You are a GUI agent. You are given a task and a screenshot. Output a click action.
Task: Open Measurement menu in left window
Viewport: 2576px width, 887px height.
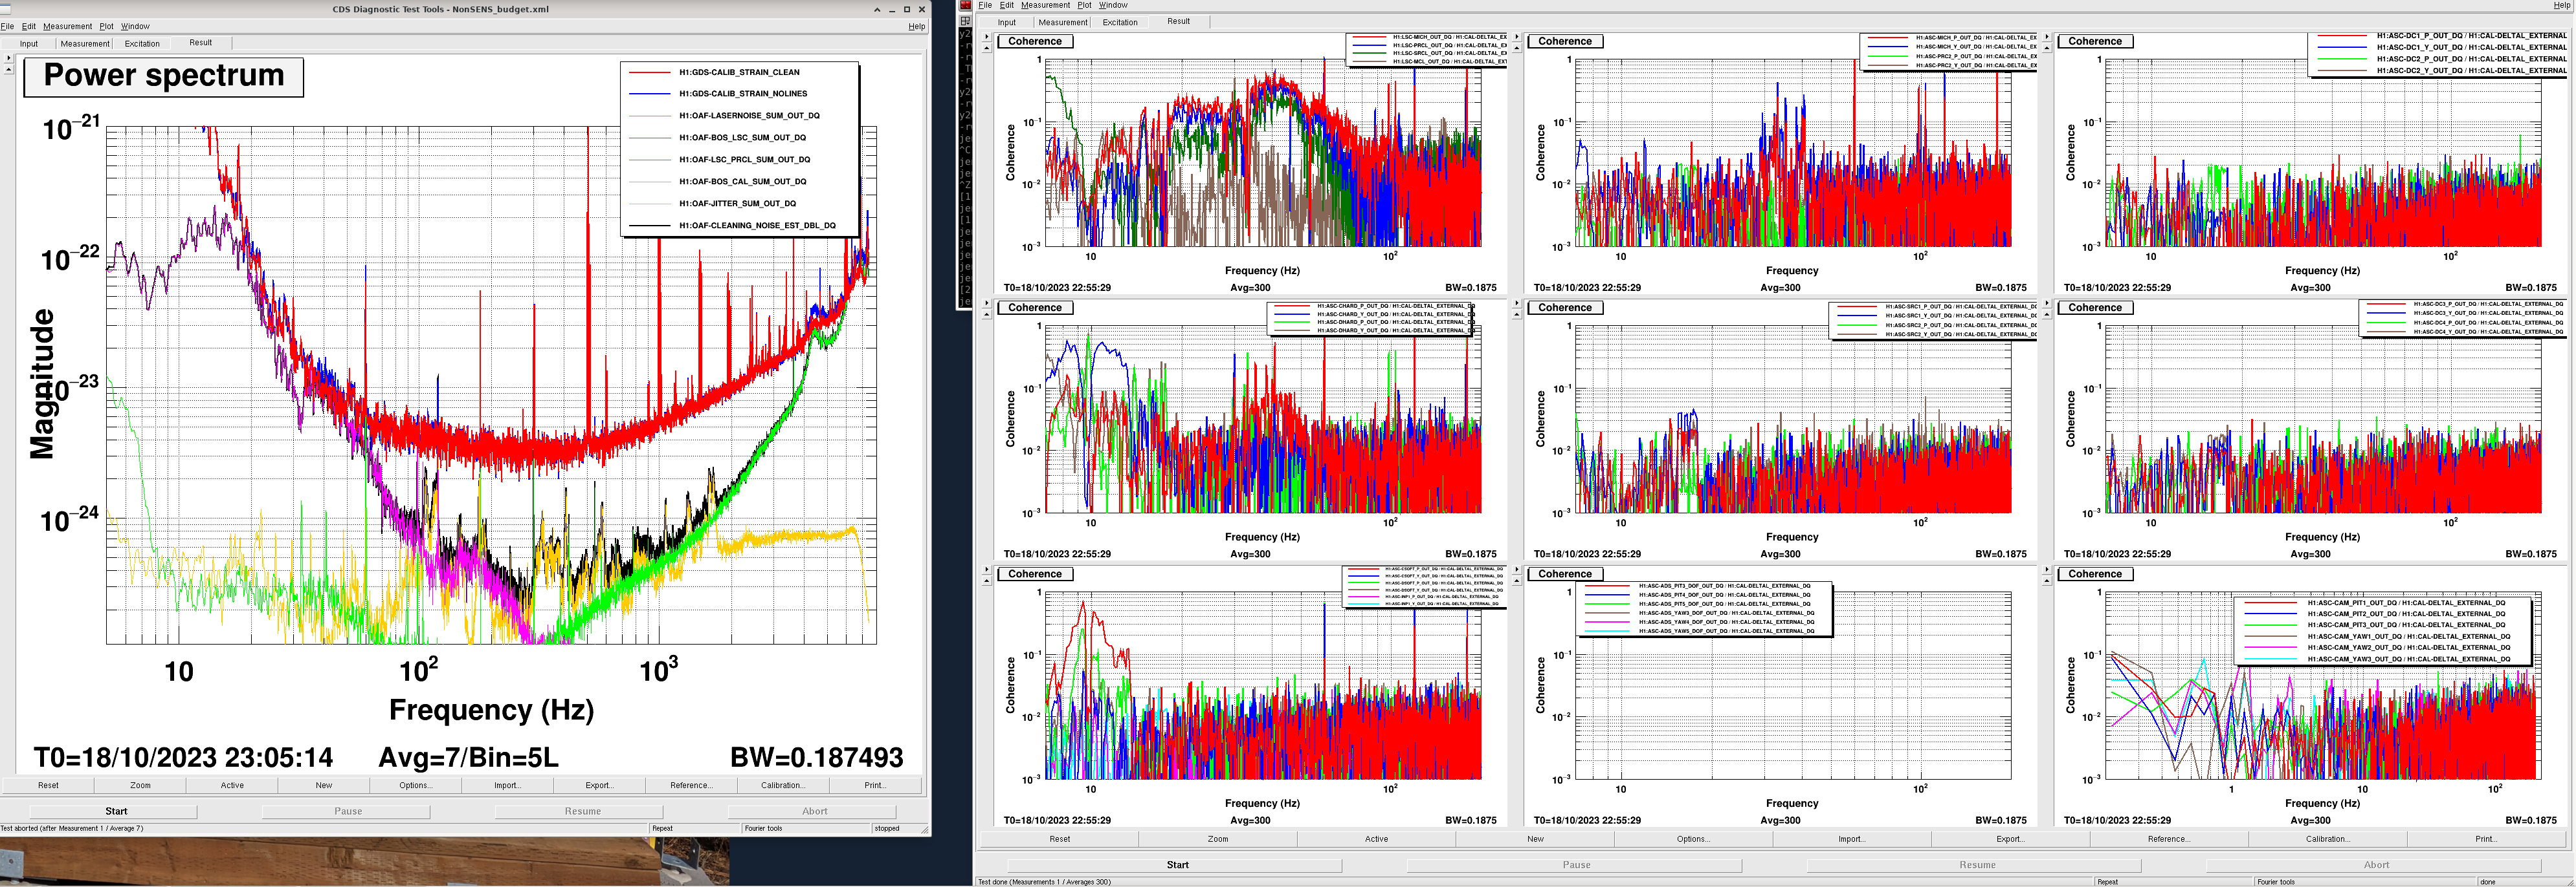pyautogui.click(x=67, y=26)
